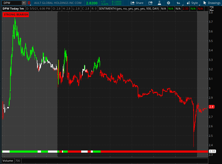Open chart settings gear icon
This screenshot has width=222, height=164.
(x=169, y=3)
